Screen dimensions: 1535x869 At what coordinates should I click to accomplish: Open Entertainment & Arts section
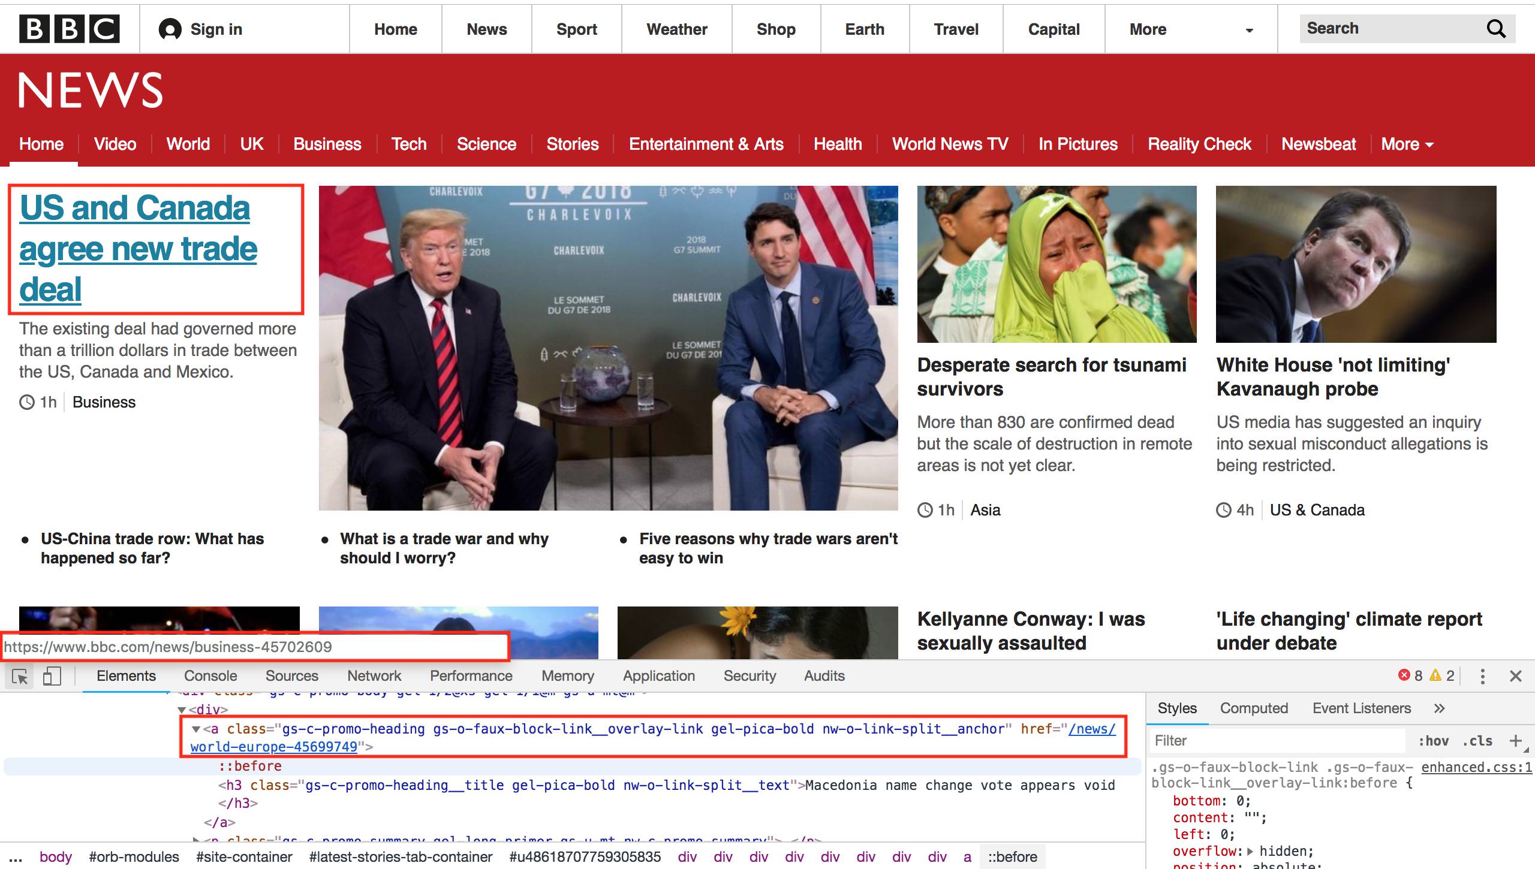point(706,144)
